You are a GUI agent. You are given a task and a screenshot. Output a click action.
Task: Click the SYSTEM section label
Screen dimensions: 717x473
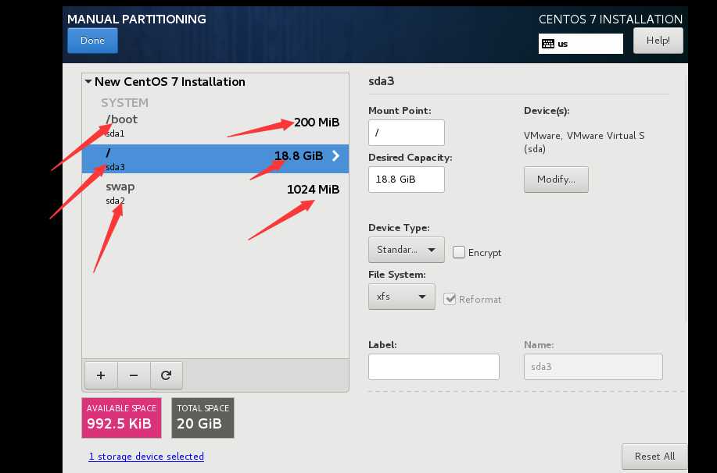point(124,103)
